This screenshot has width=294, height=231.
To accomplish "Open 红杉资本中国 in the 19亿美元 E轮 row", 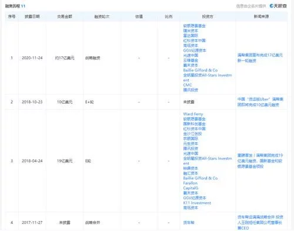I will click(194, 129).
